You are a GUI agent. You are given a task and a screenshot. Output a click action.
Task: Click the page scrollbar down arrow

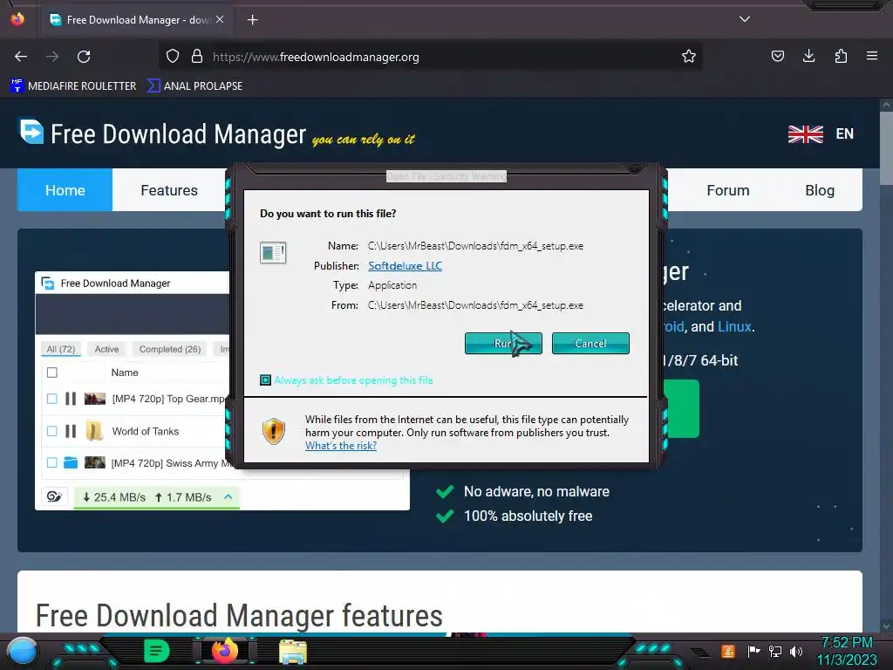[x=886, y=626]
